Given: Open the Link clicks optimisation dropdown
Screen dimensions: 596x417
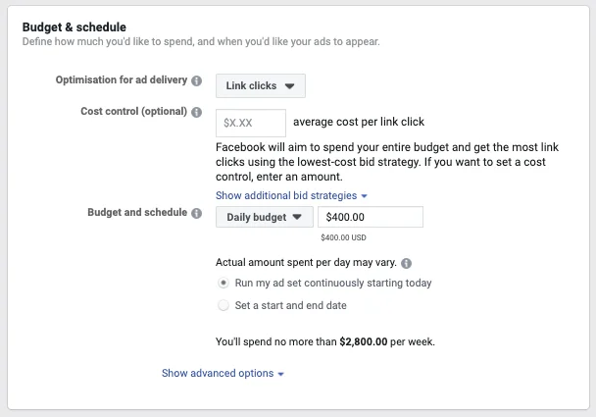Looking at the screenshot, I should point(260,86).
